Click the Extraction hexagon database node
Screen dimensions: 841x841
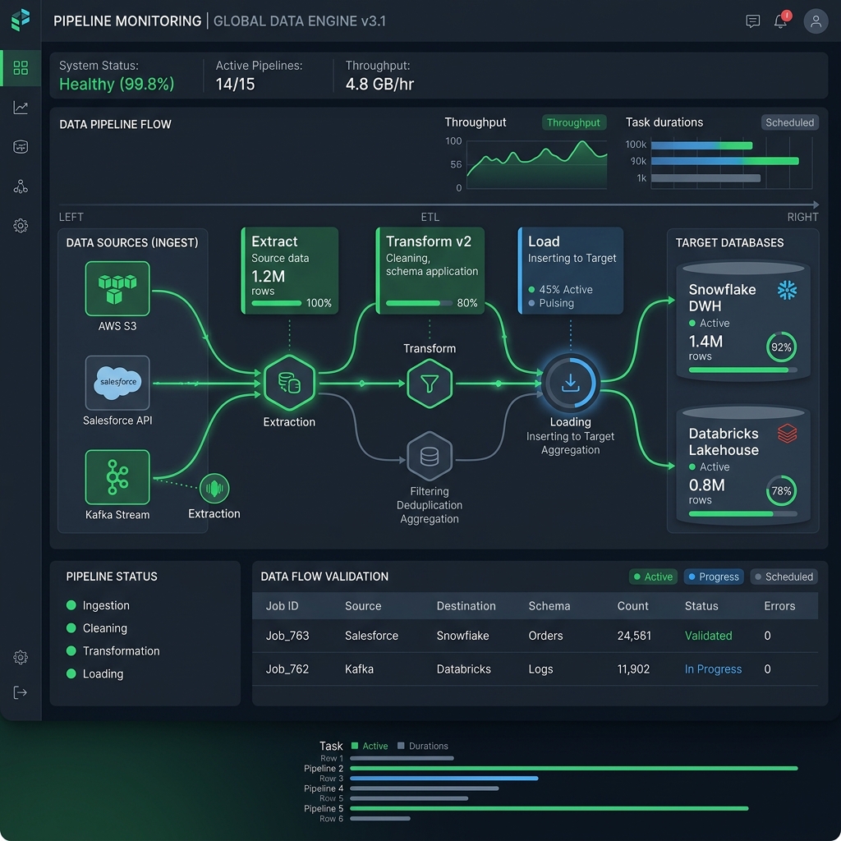coord(289,383)
